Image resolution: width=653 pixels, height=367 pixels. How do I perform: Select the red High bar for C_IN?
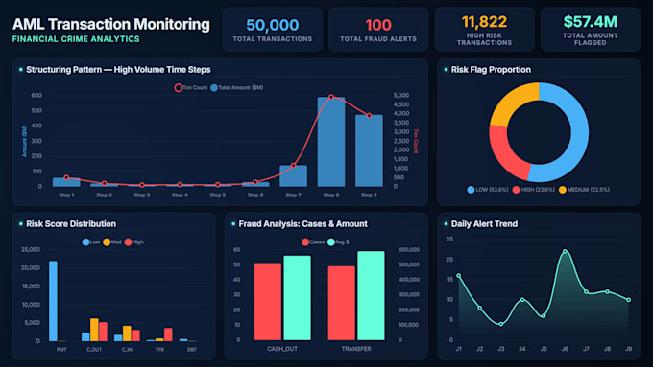(x=135, y=335)
